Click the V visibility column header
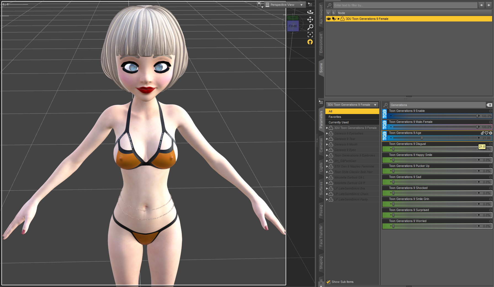This screenshot has width=494, height=287. 328,13
